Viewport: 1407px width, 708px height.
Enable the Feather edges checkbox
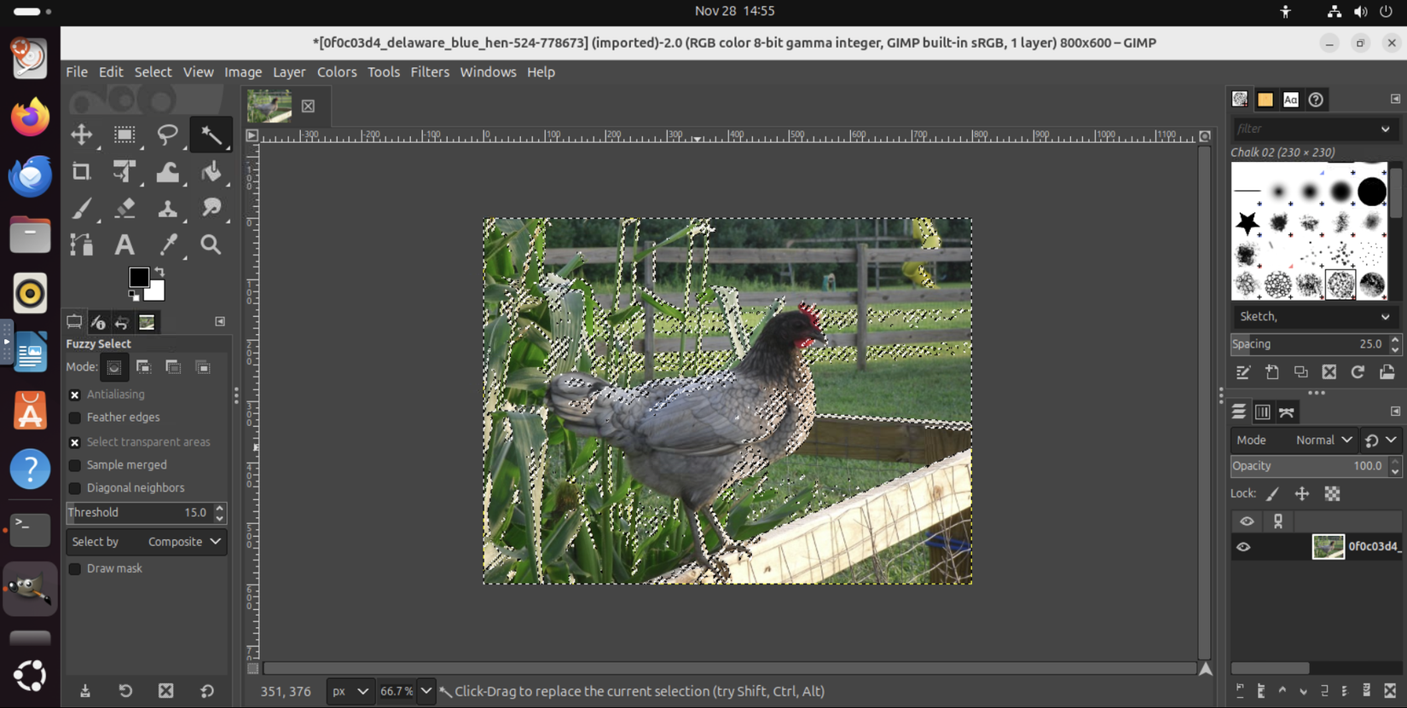75,417
